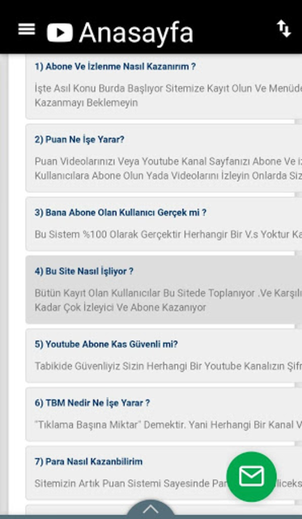Image resolution: width=302 pixels, height=519 pixels.
Task: Open question 7 Para Nasıl Kazanbilirim
Action: click(88, 461)
